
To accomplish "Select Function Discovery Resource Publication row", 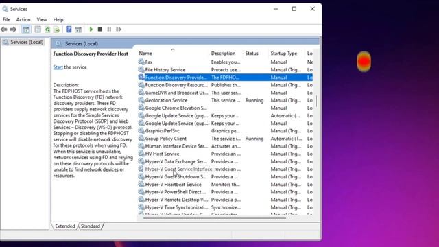I will point(225,85).
